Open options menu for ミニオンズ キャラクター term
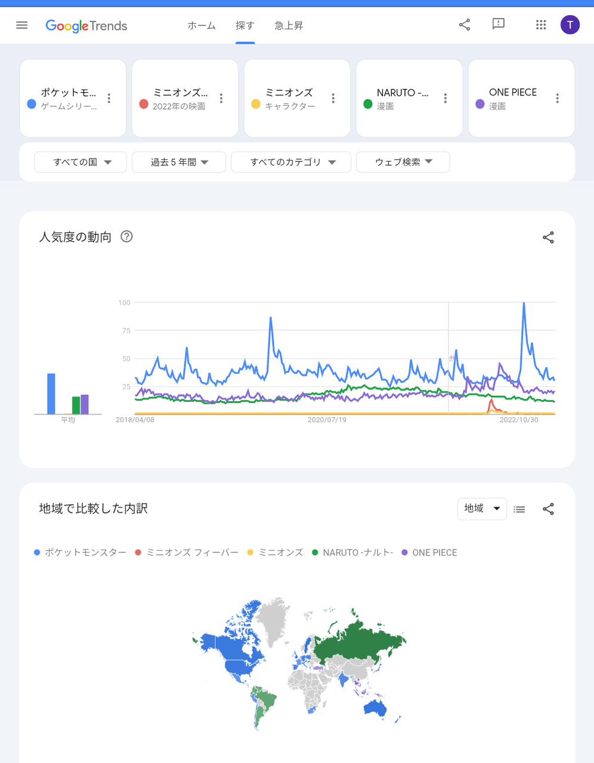Viewport: 594px width, 763px height. point(333,98)
